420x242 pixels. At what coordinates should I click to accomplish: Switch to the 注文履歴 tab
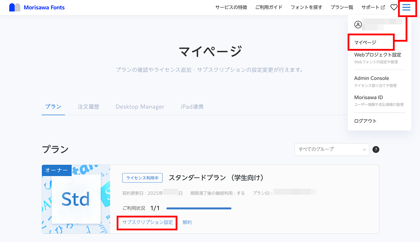89,107
